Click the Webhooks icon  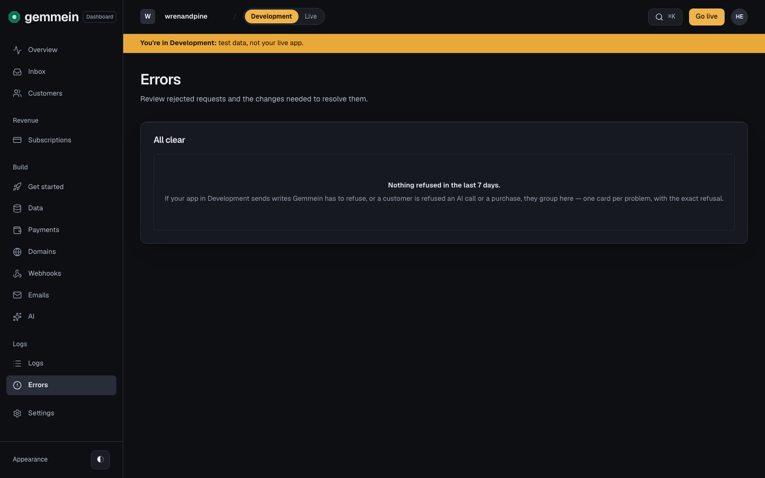(18, 274)
